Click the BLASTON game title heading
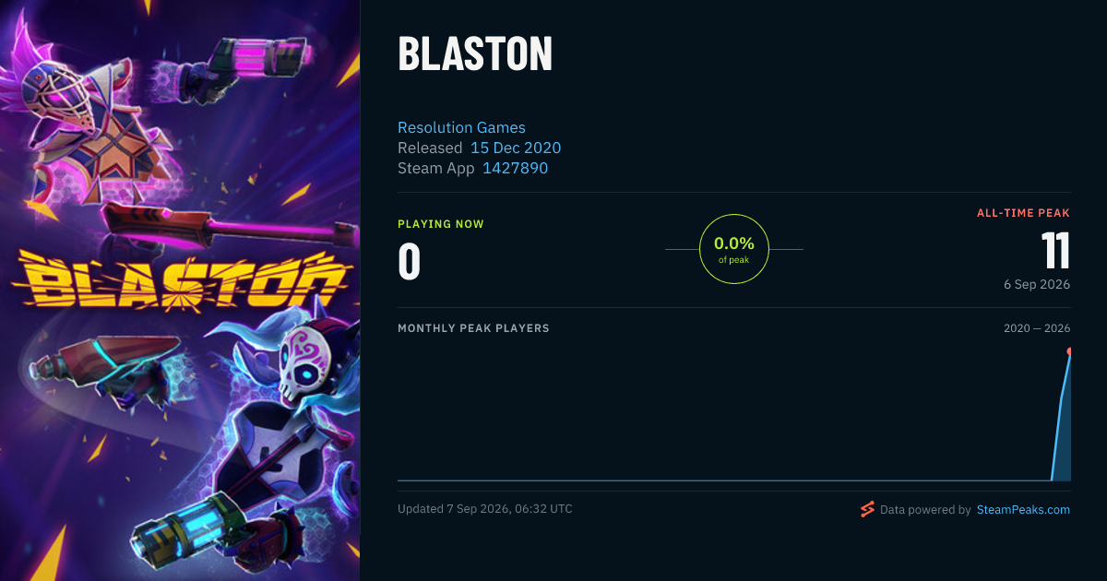1107x581 pixels. [474, 54]
